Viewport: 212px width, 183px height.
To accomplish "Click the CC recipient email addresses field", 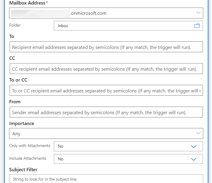I will [x=106, y=69].
